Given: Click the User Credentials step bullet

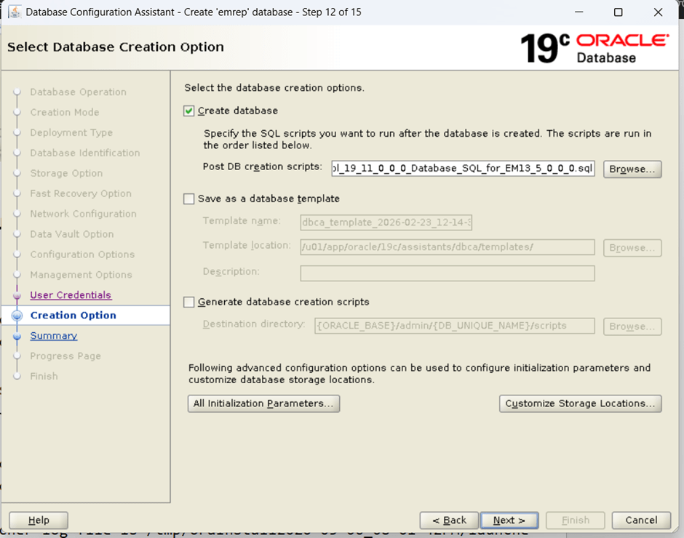Looking at the screenshot, I should [x=17, y=296].
